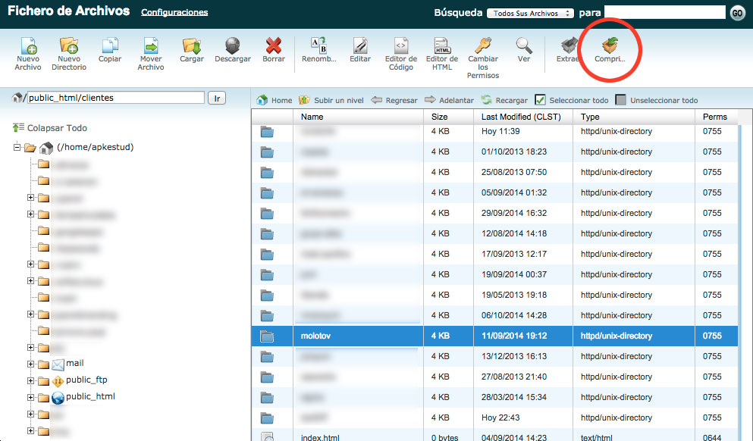Select the molotov folder name
The height and width of the screenshot is (441, 753).
[315, 336]
